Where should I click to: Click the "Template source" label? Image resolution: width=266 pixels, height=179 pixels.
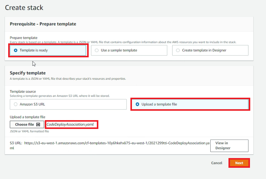(23, 92)
